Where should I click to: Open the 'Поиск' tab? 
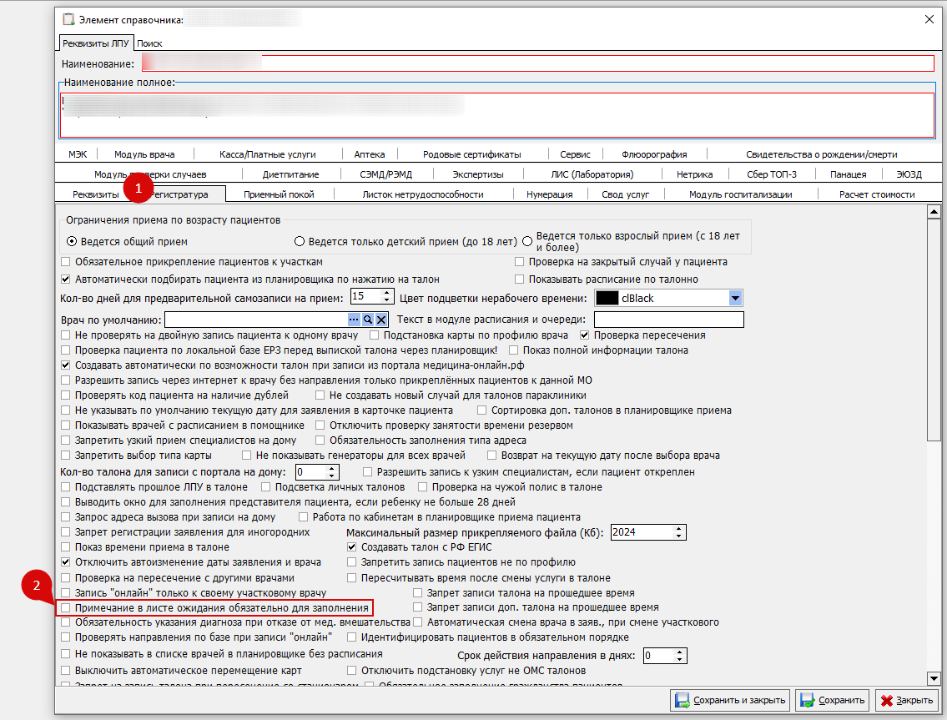tap(149, 43)
